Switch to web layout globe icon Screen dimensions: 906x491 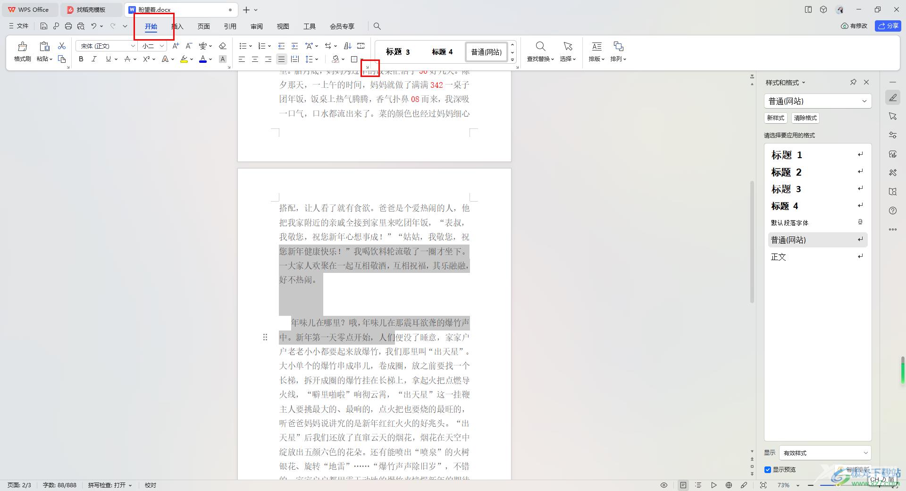[x=729, y=485]
